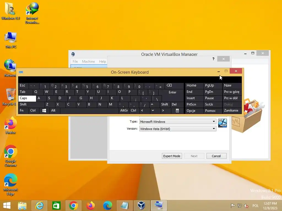Open the Help menu in VirtualBox Manager
The width and height of the screenshot is (282, 211).
102,62
